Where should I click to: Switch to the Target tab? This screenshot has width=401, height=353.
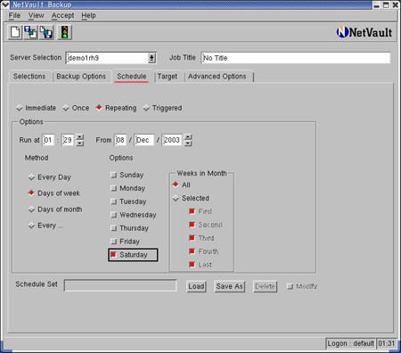168,77
